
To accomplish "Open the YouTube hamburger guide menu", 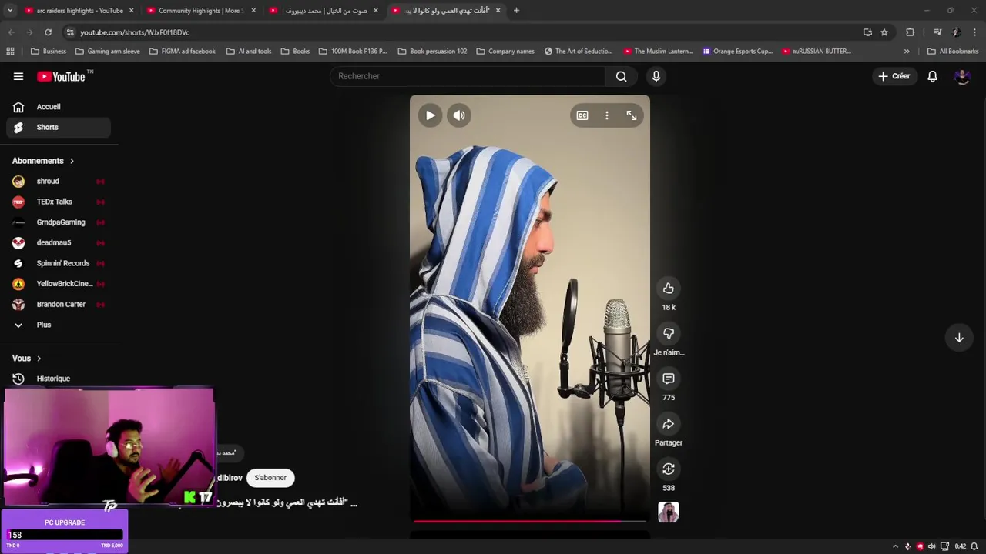I will 18,76.
